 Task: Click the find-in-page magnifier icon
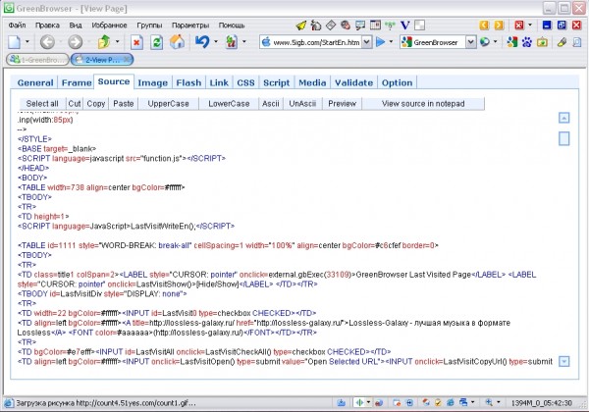577,42
